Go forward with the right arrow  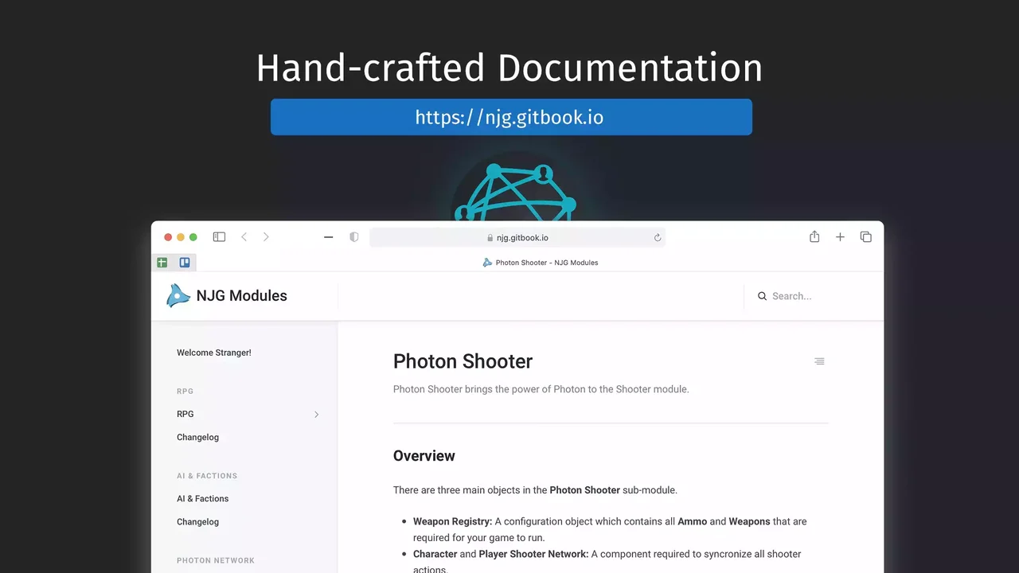266,237
